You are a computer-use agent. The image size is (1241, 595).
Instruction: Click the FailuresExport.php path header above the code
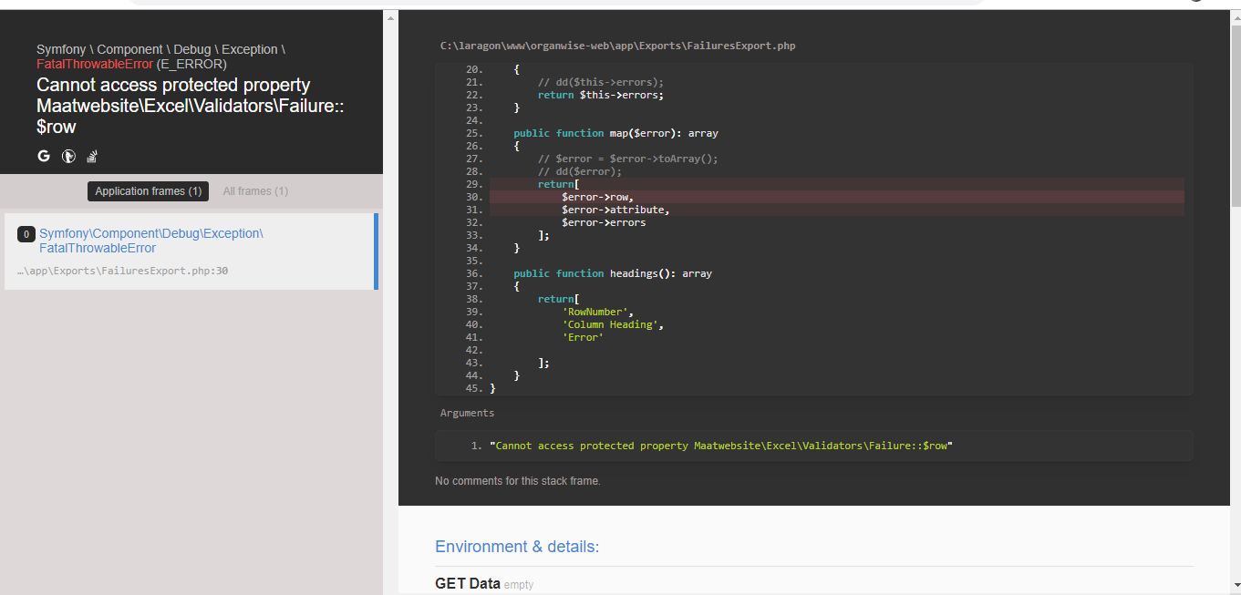coord(616,45)
